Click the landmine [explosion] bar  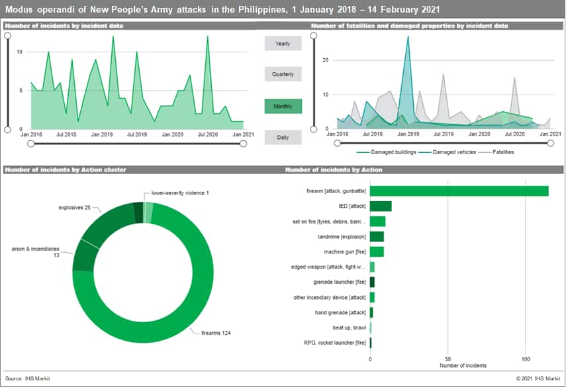coord(377,237)
